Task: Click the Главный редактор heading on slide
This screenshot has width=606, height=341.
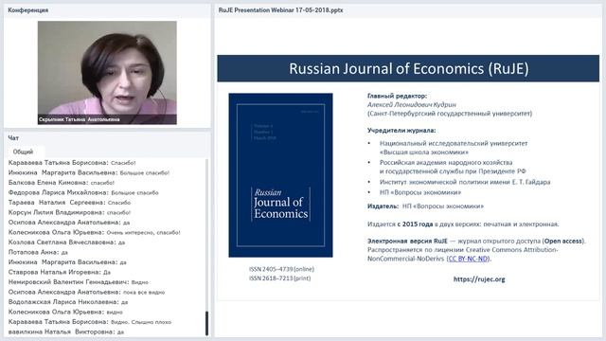Action: coord(398,96)
